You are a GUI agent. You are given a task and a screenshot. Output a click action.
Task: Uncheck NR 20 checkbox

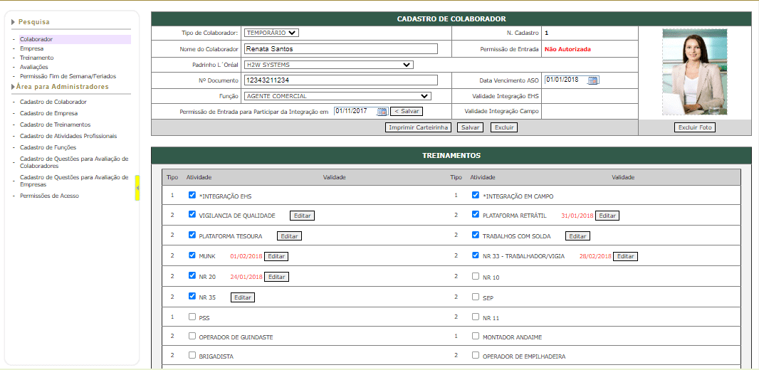pyautogui.click(x=192, y=275)
